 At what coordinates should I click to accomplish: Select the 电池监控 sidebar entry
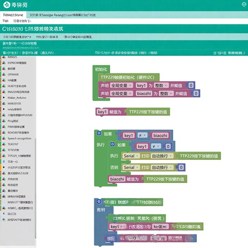13,185
